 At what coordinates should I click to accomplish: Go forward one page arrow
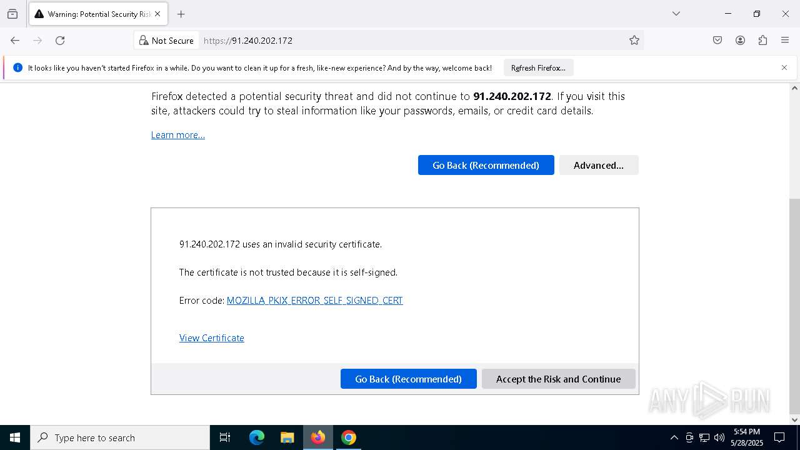pyautogui.click(x=37, y=41)
